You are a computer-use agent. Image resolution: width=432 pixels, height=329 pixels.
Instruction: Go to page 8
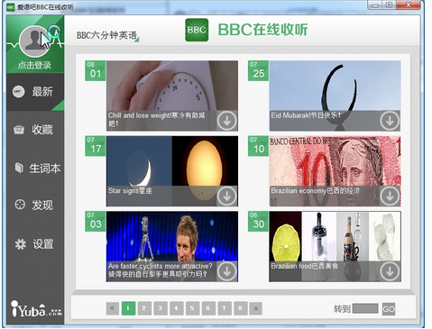point(240,308)
